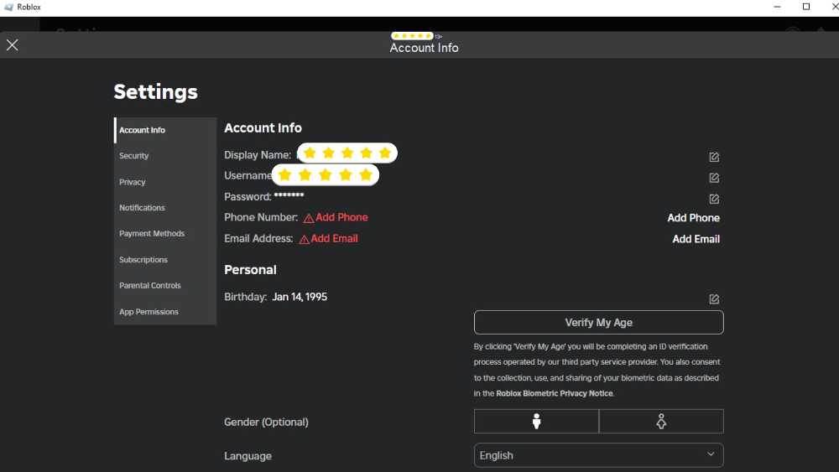This screenshot has height=472, width=839.
Task: Maximize the Roblox window
Action: click(x=805, y=7)
